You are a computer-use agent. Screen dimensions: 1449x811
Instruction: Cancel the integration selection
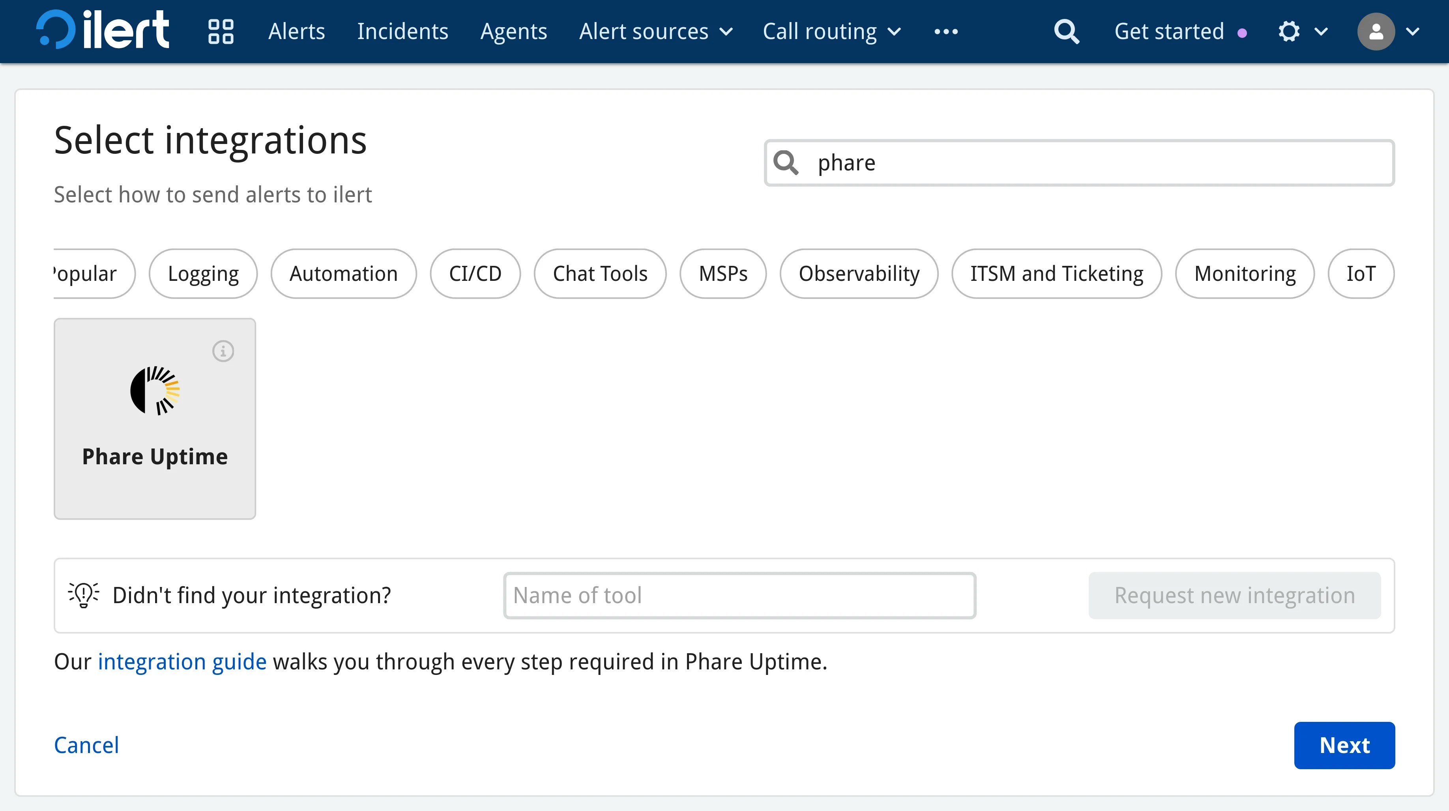click(x=86, y=745)
